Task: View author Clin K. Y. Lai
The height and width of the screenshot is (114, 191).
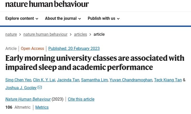Action: point(44,80)
